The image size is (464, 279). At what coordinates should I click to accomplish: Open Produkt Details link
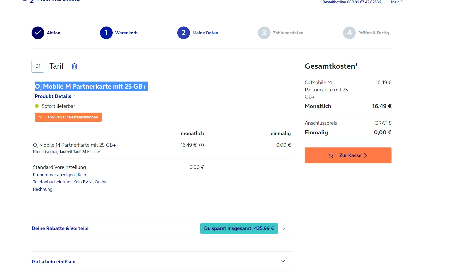(x=55, y=96)
